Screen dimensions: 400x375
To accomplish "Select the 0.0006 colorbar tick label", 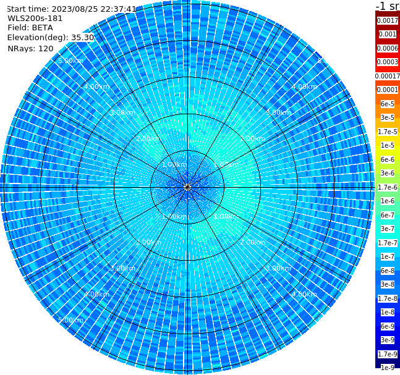I will 388,48.
